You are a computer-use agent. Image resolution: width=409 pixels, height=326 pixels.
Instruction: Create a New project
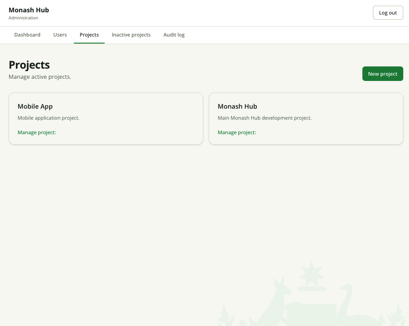pos(383,73)
